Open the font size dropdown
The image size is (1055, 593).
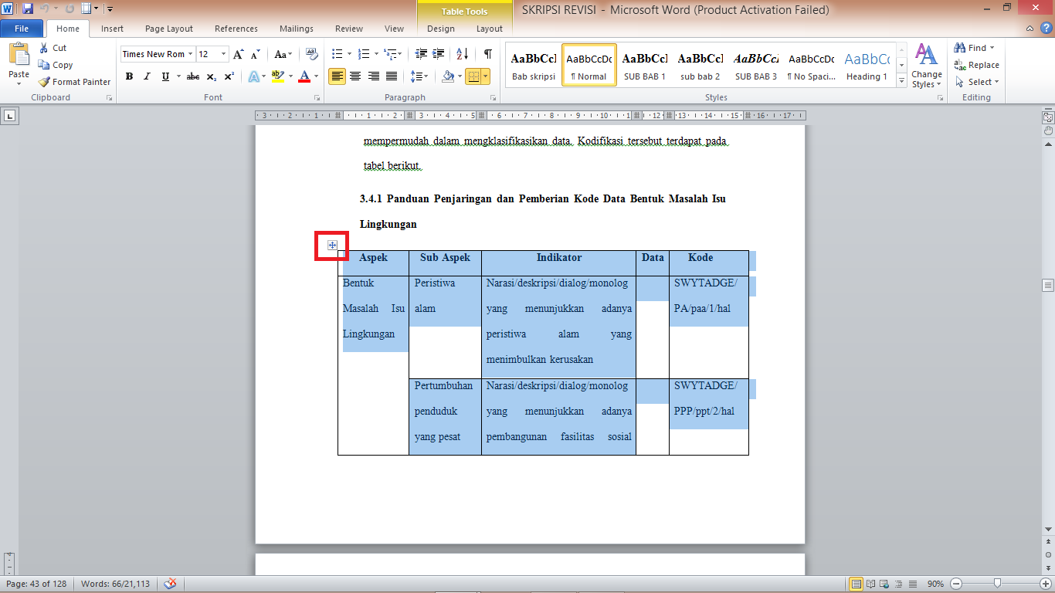tap(224, 54)
